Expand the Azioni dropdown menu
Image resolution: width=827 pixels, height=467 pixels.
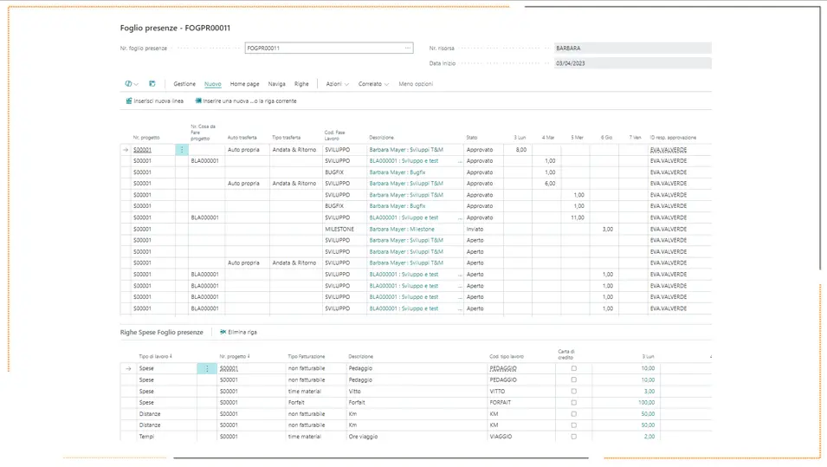(337, 84)
